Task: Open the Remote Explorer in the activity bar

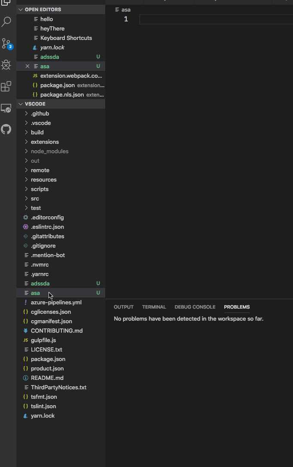Action: click(6, 109)
